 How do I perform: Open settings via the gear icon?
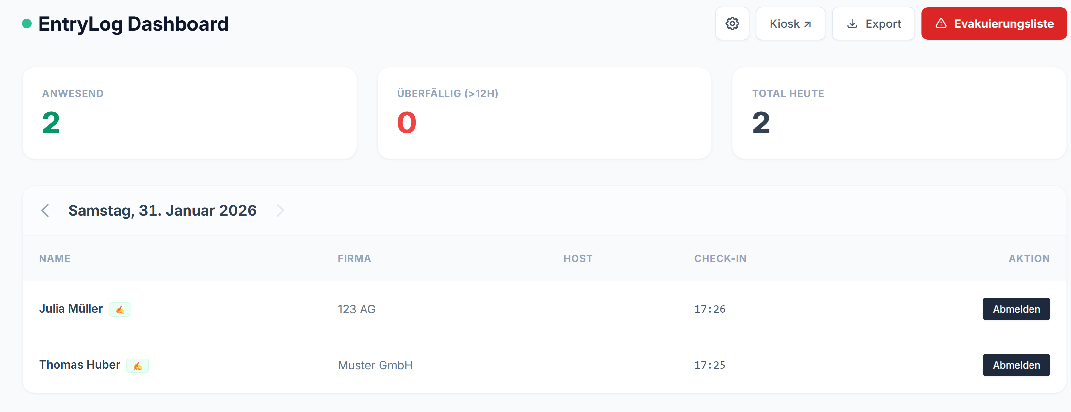coord(732,24)
